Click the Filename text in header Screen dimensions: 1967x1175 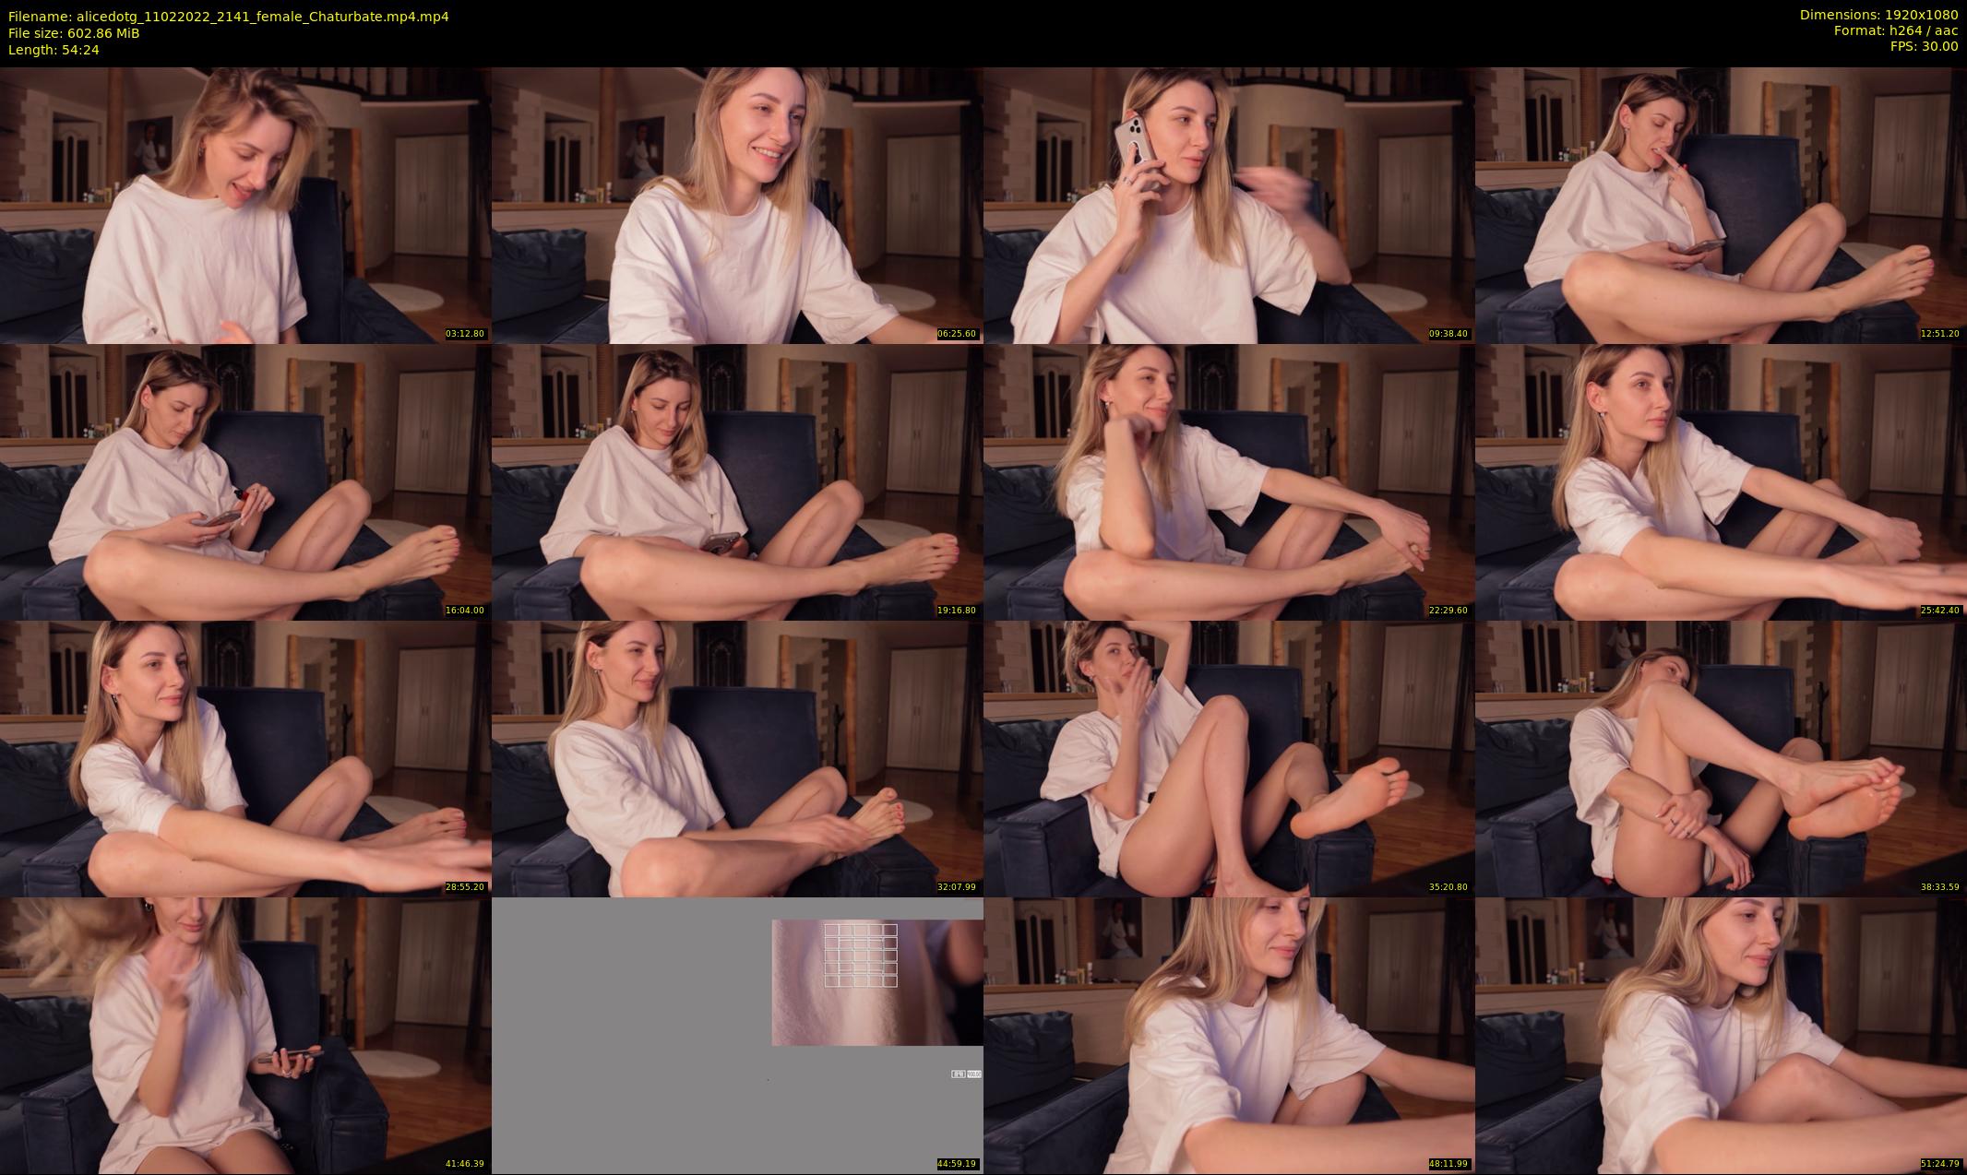pos(228,17)
